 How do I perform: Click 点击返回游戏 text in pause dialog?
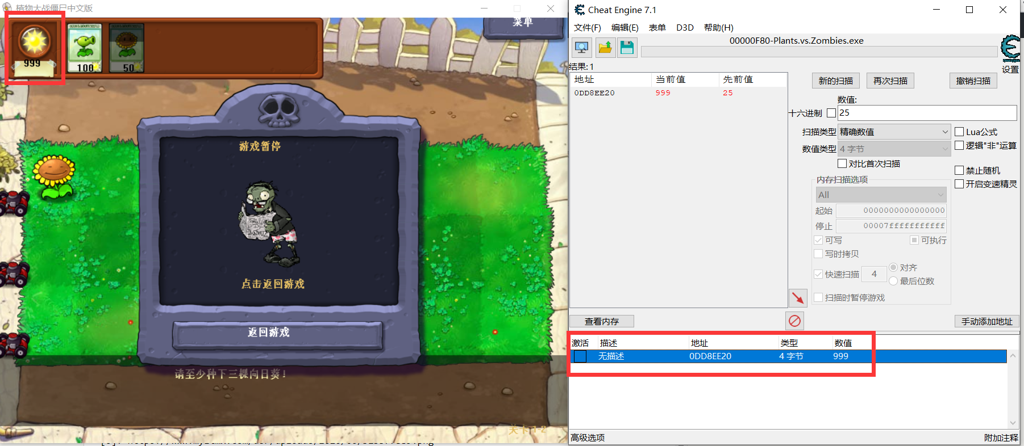[273, 284]
